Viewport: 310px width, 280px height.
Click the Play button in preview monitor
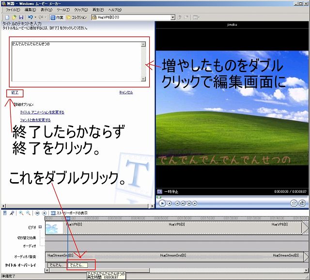(x=162, y=203)
